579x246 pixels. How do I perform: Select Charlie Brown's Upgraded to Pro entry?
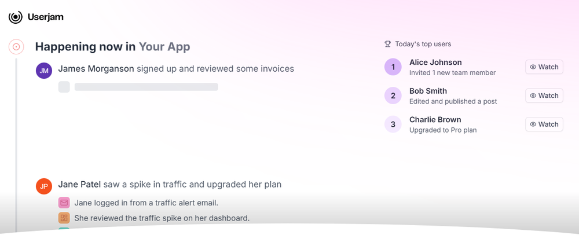442,130
